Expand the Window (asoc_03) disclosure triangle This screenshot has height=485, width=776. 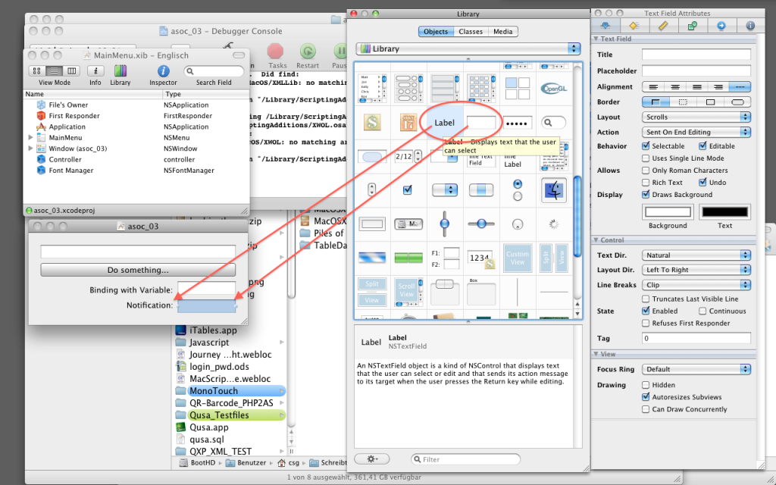[30, 149]
